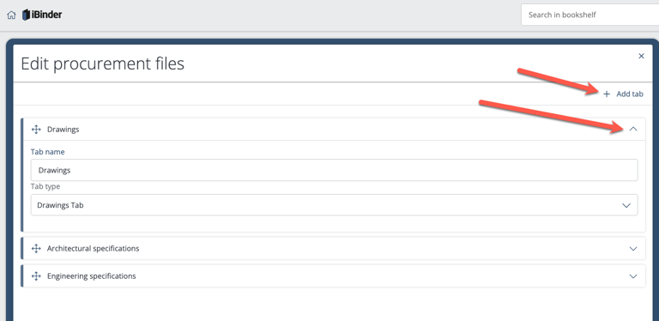Select the Architectural specifications row
The image size is (659, 321).
(334, 249)
